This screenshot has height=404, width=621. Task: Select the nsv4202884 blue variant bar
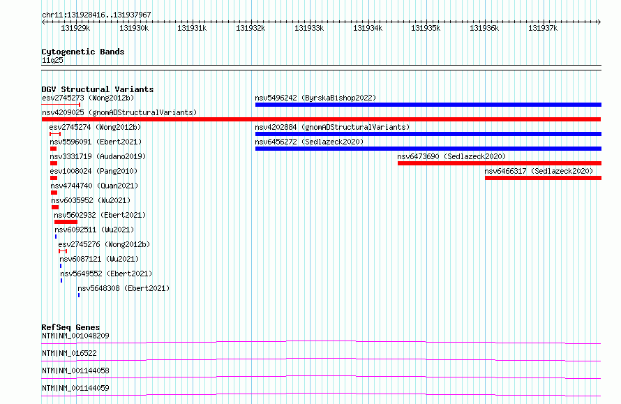tap(428, 134)
